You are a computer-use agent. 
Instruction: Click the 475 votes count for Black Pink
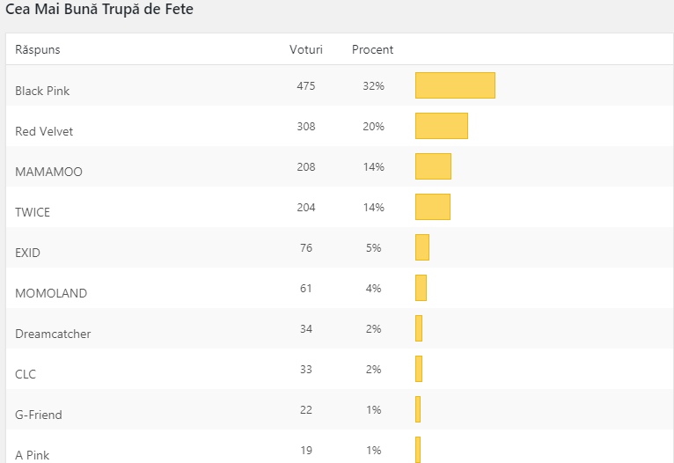pos(306,85)
